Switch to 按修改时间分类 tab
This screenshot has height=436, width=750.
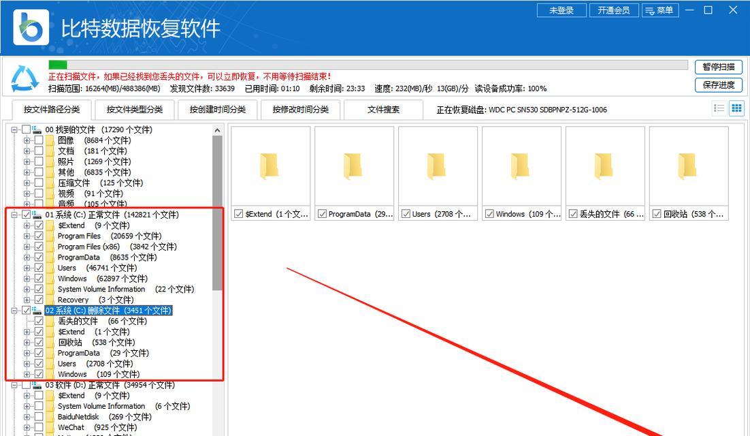(300, 110)
